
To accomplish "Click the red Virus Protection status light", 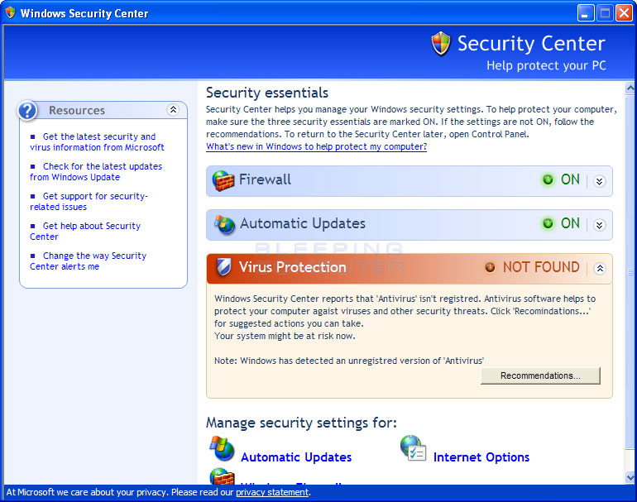I will pyautogui.click(x=491, y=267).
